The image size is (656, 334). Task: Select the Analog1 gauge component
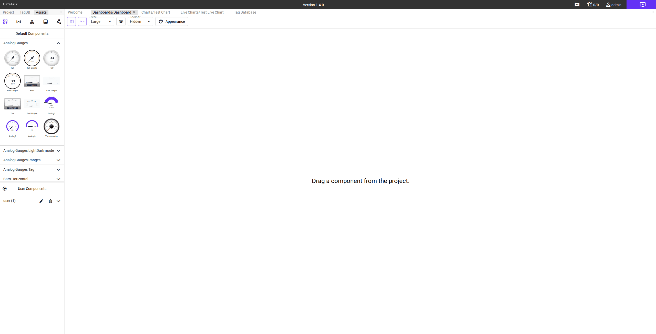(52, 105)
